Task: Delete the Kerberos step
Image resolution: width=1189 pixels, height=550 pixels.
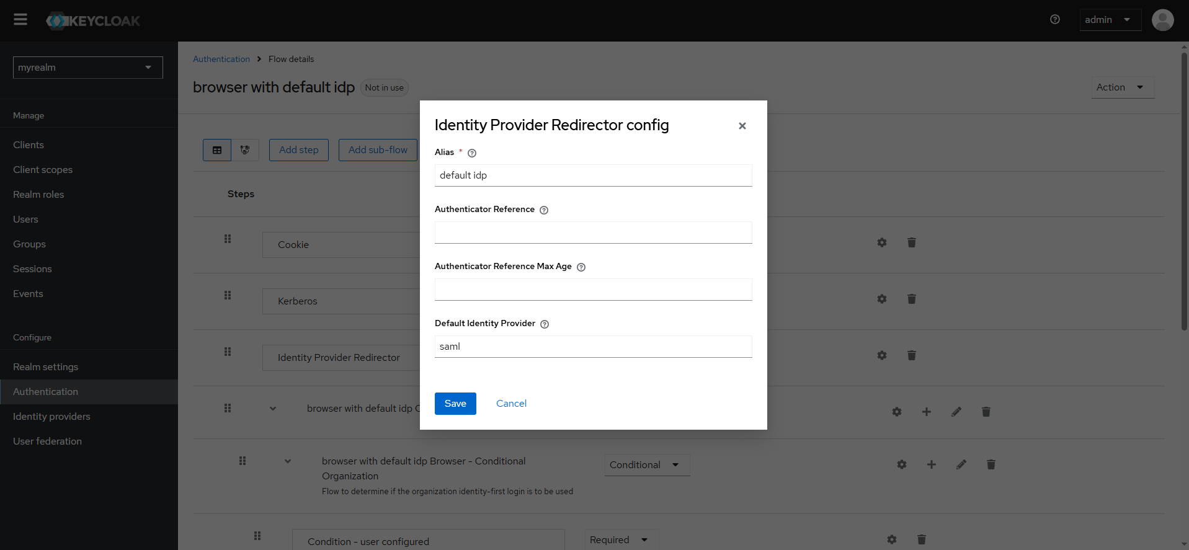Action: click(x=912, y=299)
